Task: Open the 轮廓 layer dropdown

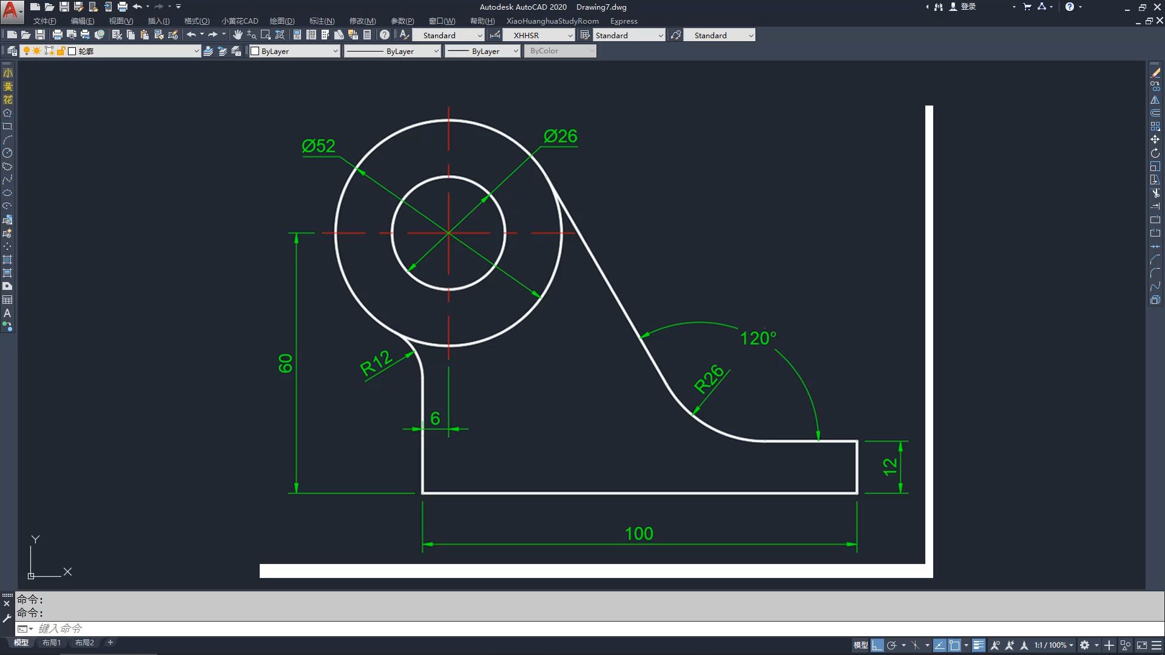Action: (x=112, y=51)
